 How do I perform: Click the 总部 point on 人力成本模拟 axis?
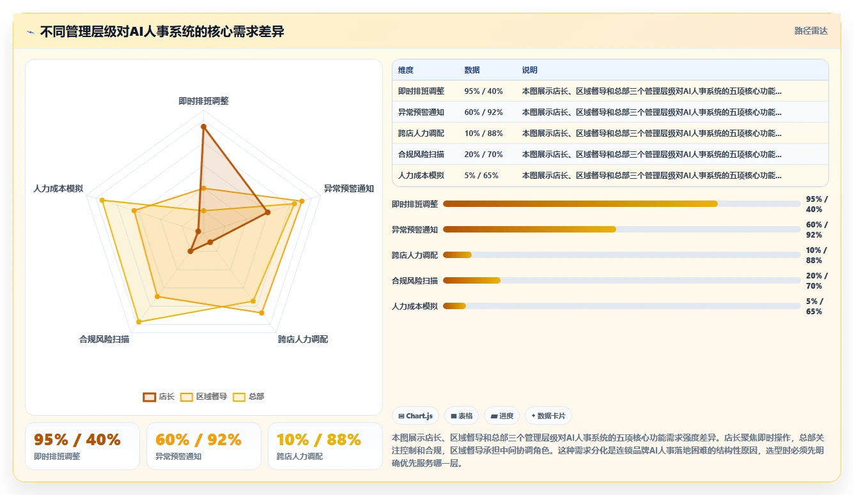(x=102, y=200)
